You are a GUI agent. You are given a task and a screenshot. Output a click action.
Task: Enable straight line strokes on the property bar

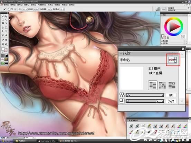click(x=12, y=9)
